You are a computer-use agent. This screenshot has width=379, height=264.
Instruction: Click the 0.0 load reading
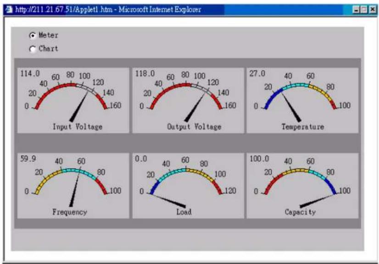[141, 159]
